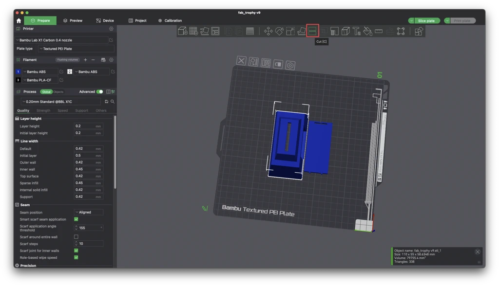
Task: Remove a filament with minus icon
Action: (x=93, y=60)
